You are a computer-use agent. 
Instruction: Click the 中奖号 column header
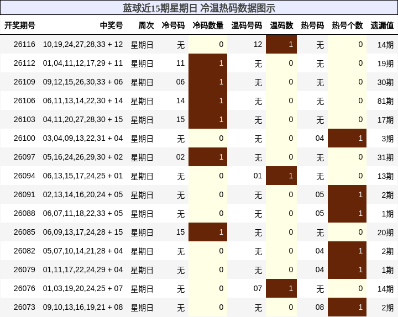(111, 25)
